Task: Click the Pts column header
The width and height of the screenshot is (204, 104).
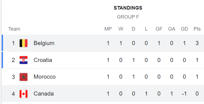Action: coord(197,29)
